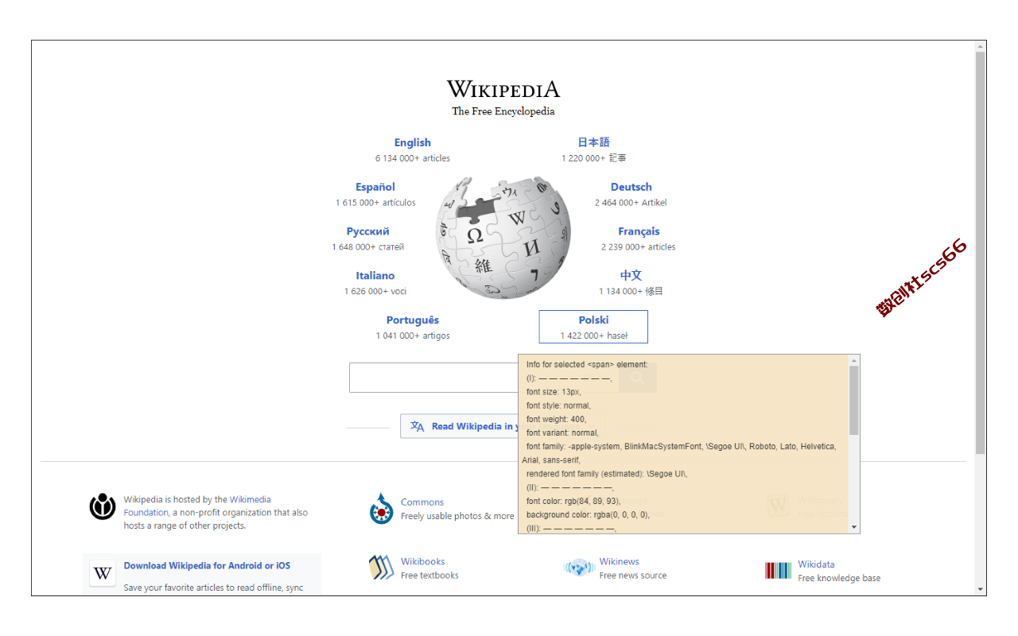1018x636 pixels.
Task: Open the Español Wikipedia link
Action: (x=375, y=188)
